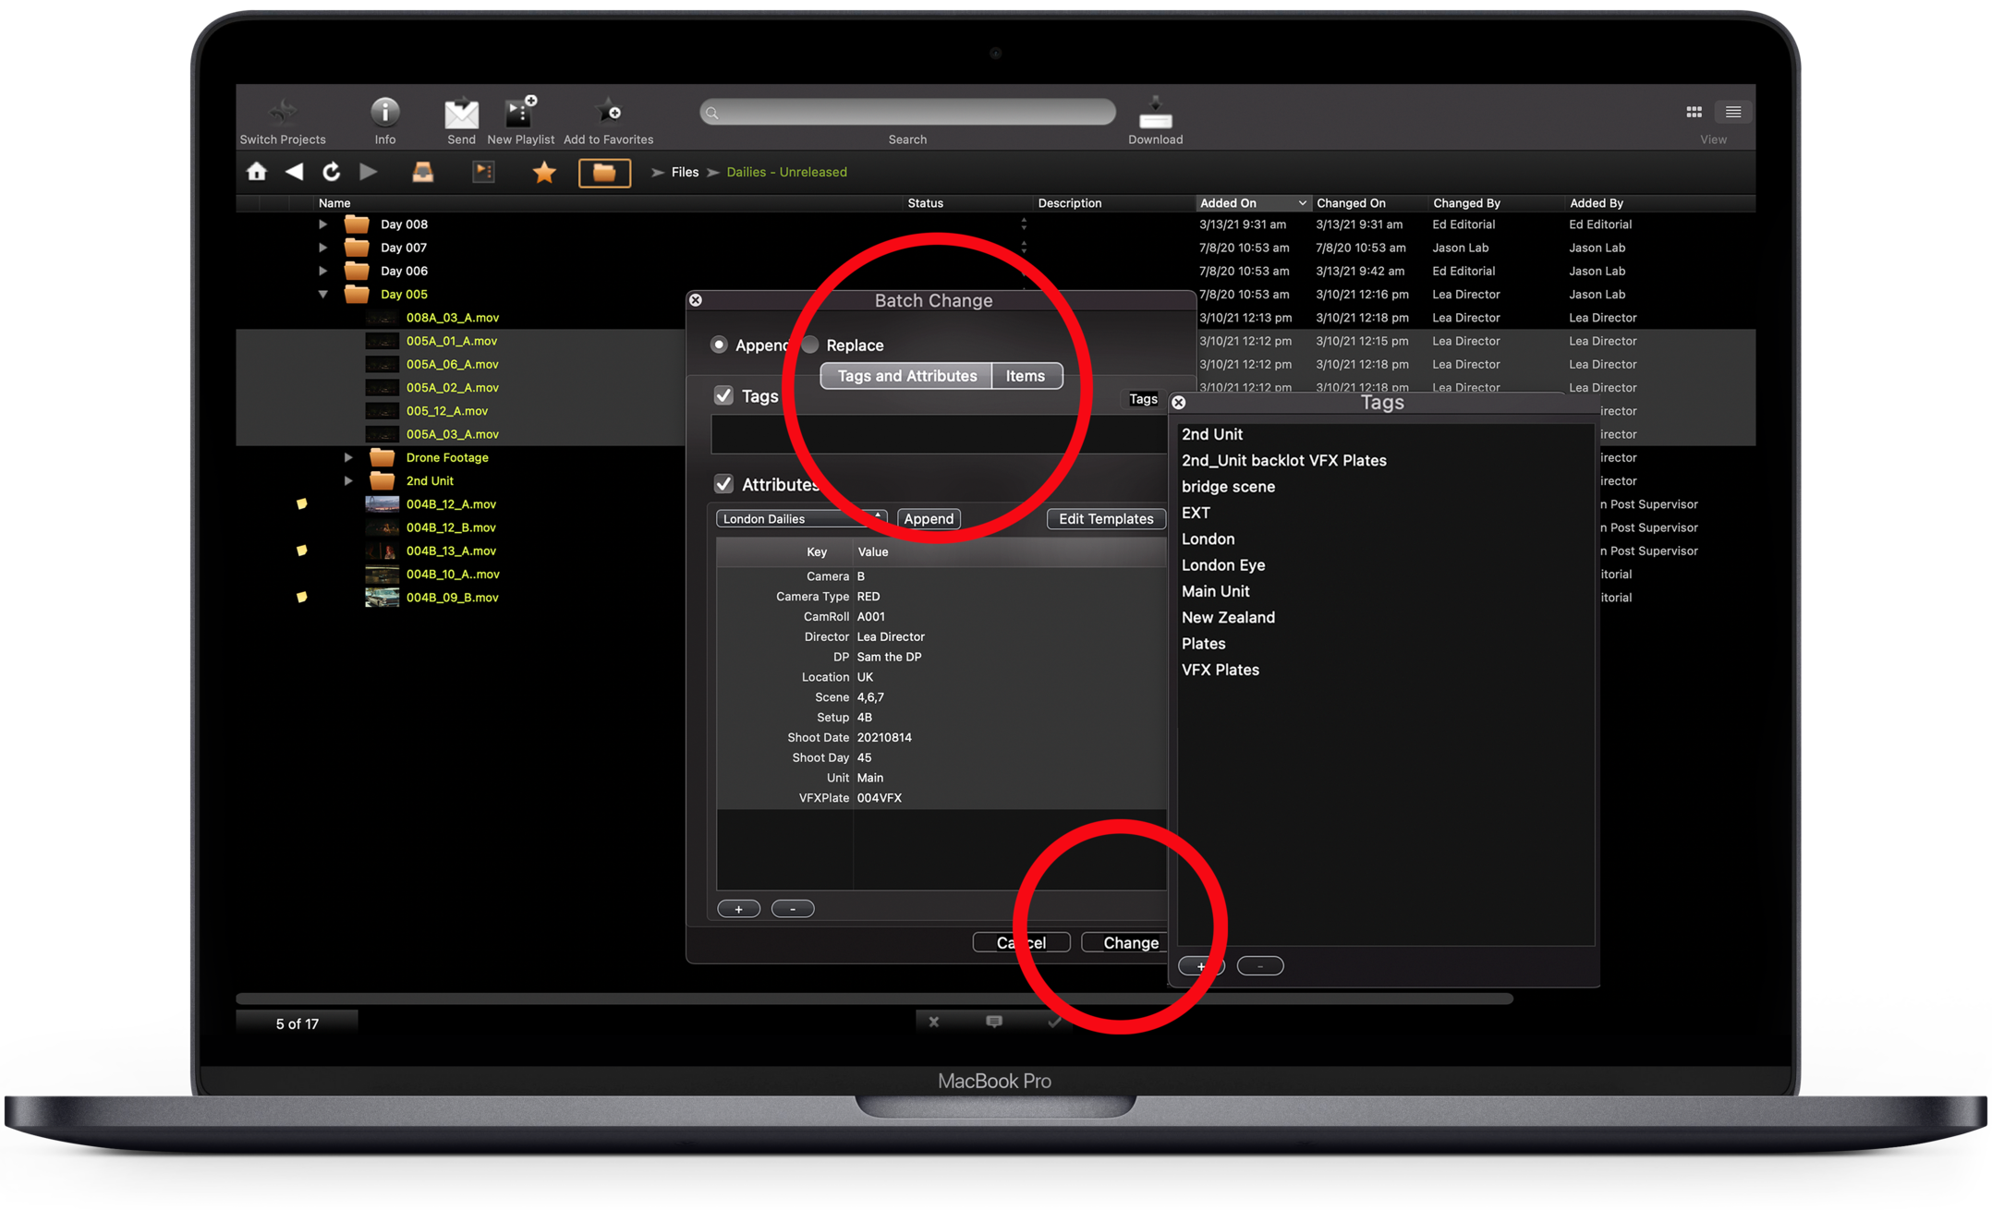Screen dimensions: 1992x1210
Task: Select the Replace radio button
Action: pyautogui.click(x=810, y=345)
